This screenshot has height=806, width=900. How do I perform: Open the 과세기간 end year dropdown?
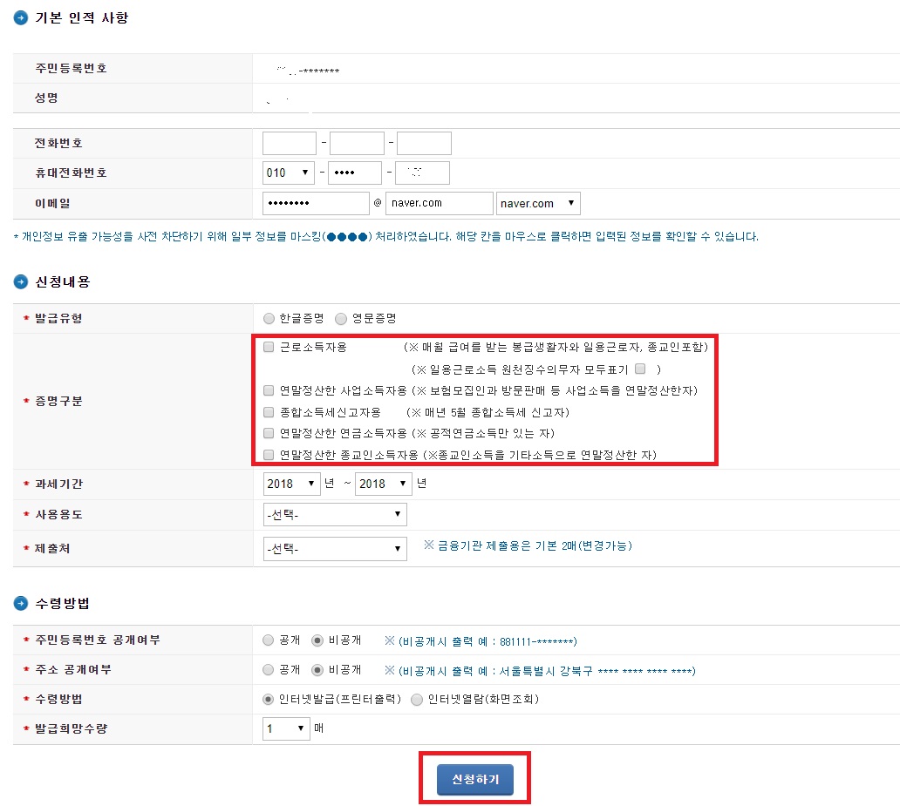[384, 484]
